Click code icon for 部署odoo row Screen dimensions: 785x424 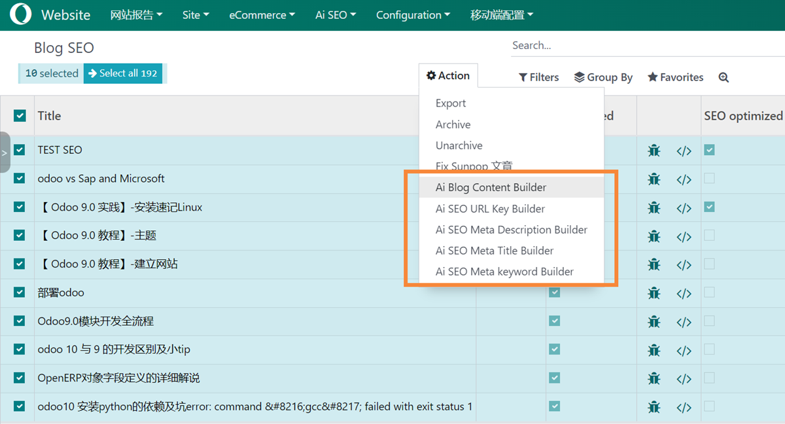(684, 293)
